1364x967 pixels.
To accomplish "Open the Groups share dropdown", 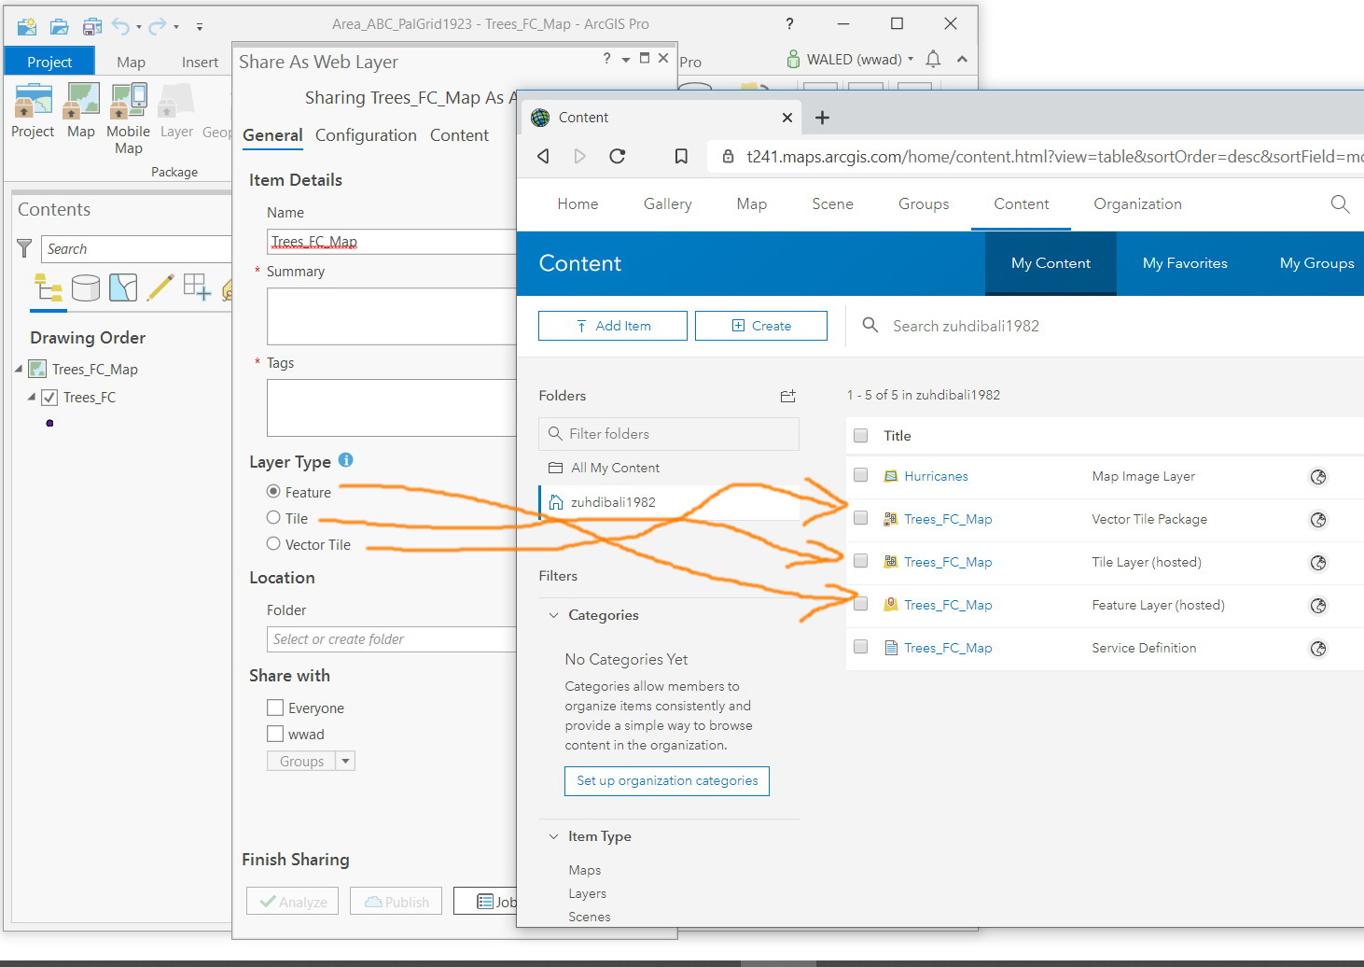I will (x=345, y=761).
